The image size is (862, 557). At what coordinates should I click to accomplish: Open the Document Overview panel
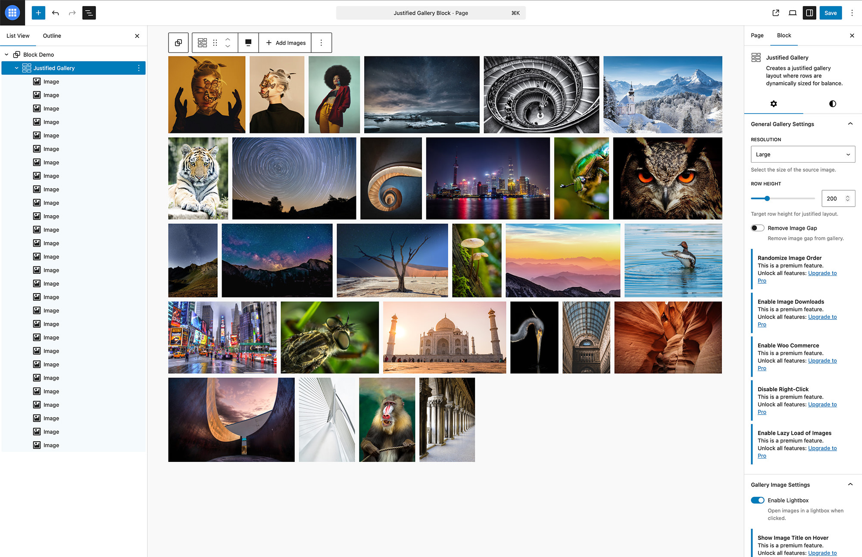pyautogui.click(x=89, y=13)
